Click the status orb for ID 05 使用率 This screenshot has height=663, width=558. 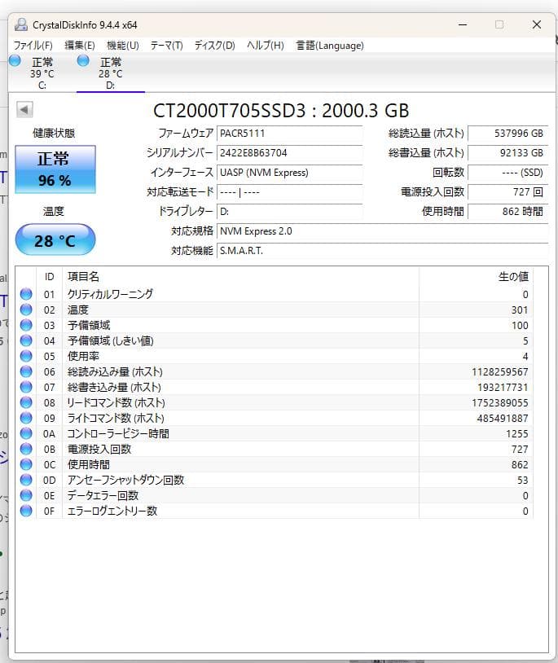click(x=26, y=356)
